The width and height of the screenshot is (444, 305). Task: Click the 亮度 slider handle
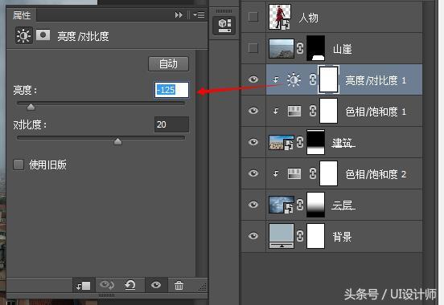(31, 107)
